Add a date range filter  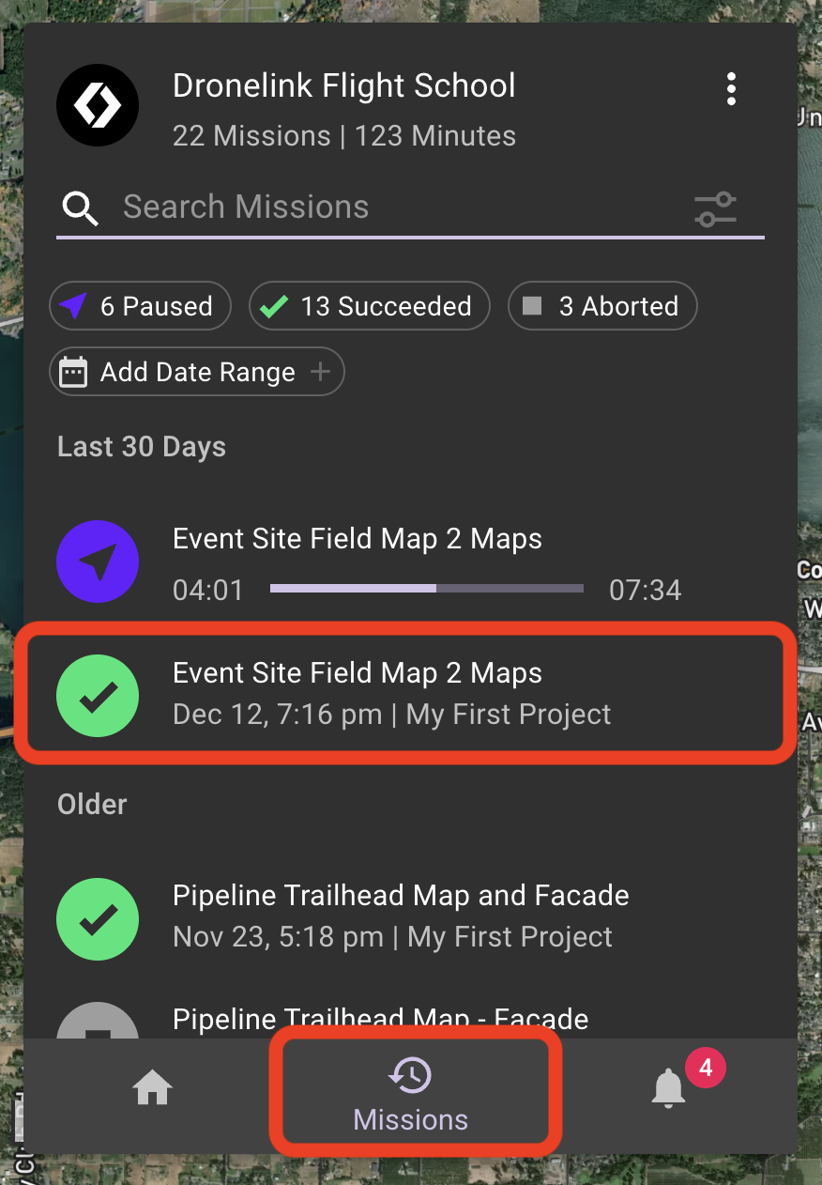click(197, 372)
